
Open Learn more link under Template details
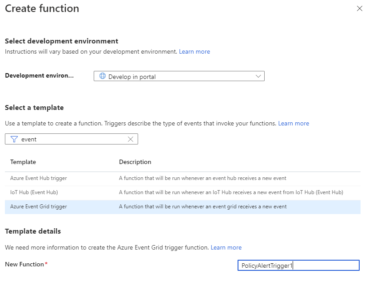(x=226, y=247)
